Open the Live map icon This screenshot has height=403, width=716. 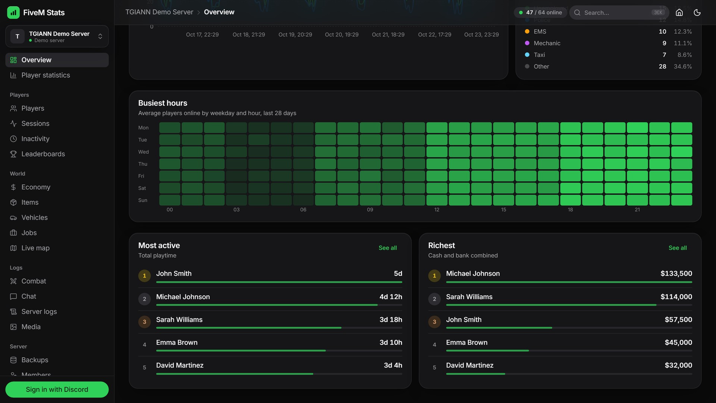pyautogui.click(x=13, y=248)
